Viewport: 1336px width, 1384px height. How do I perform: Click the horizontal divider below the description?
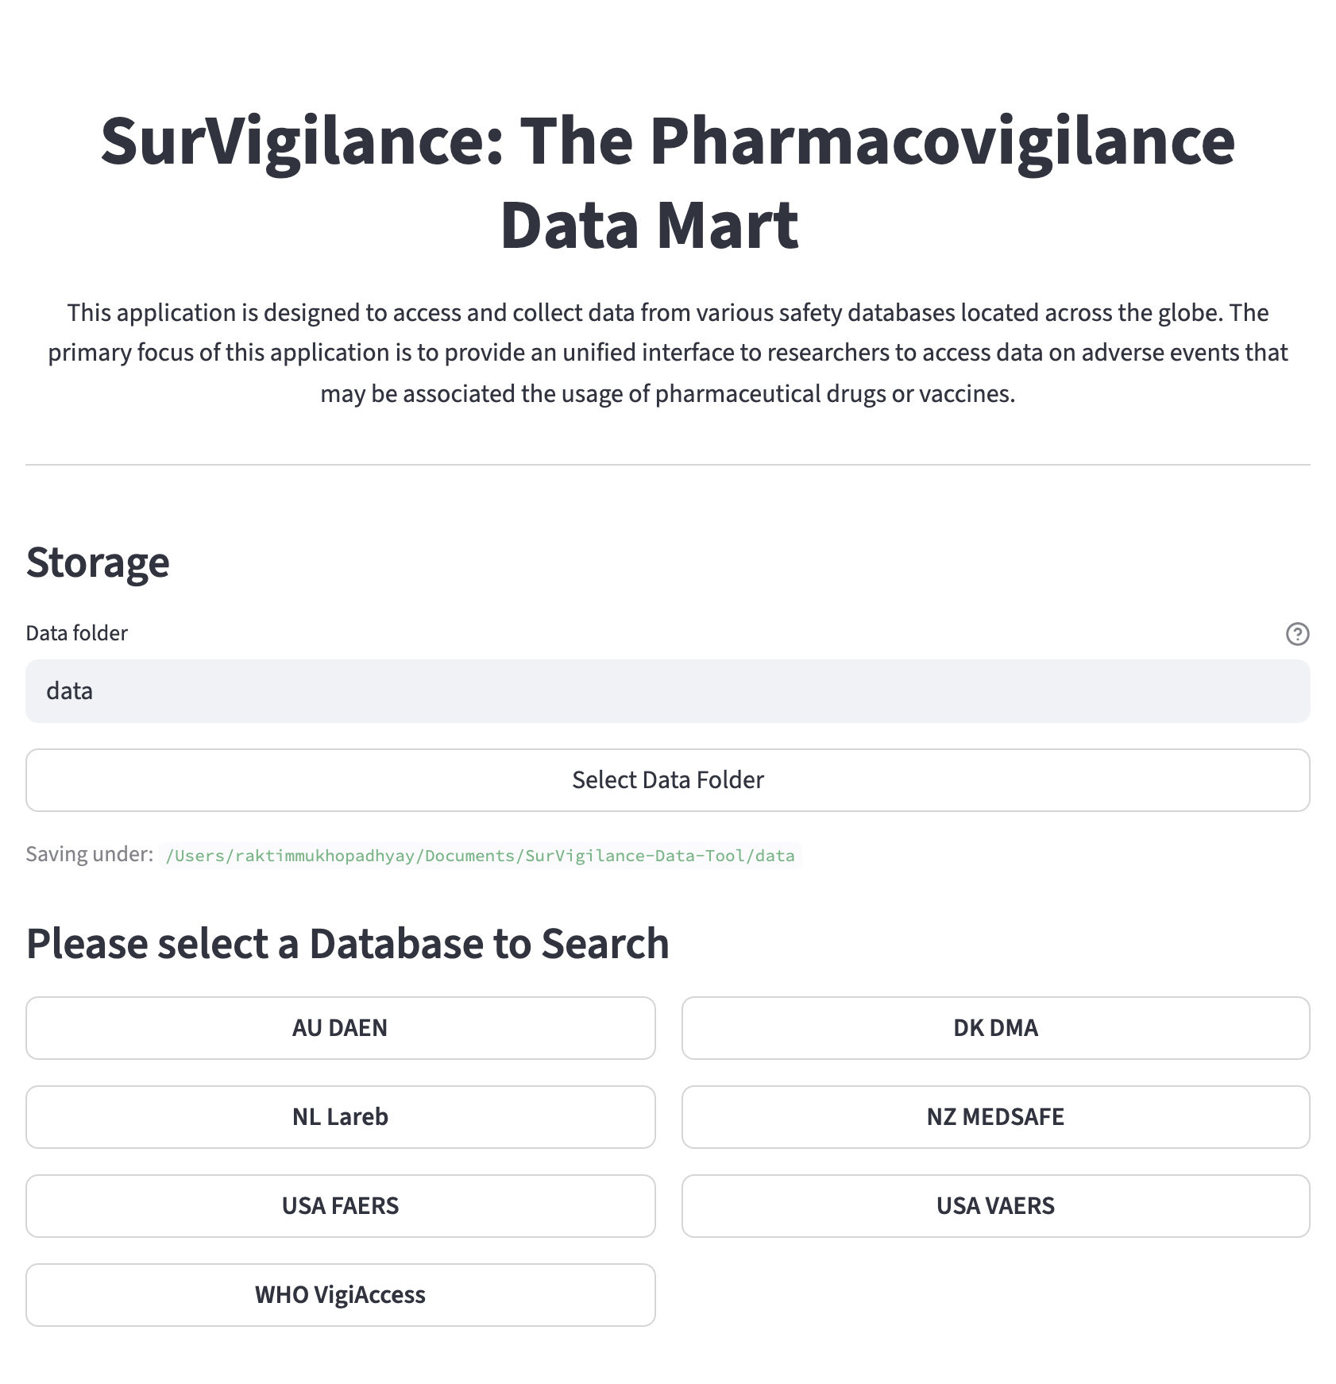667,465
